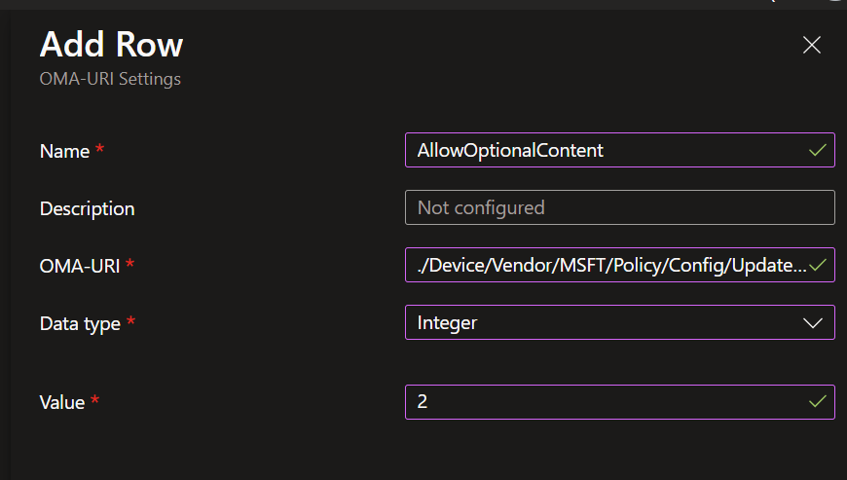Image resolution: width=847 pixels, height=480 pixels.
Task: Click the red asterisk beside Name
Action: click(99, 150)
